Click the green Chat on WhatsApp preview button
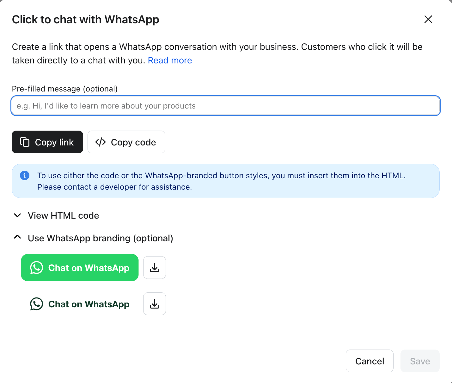This screenshot has width=452, height=383. pos(79,268)
